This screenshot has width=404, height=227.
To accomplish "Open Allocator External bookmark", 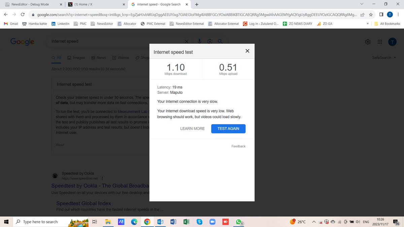I will [x=223, y=24].
